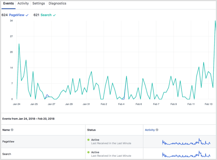217x160 pixels.
Task: Open the Activity tab
Action: [23, 4]
